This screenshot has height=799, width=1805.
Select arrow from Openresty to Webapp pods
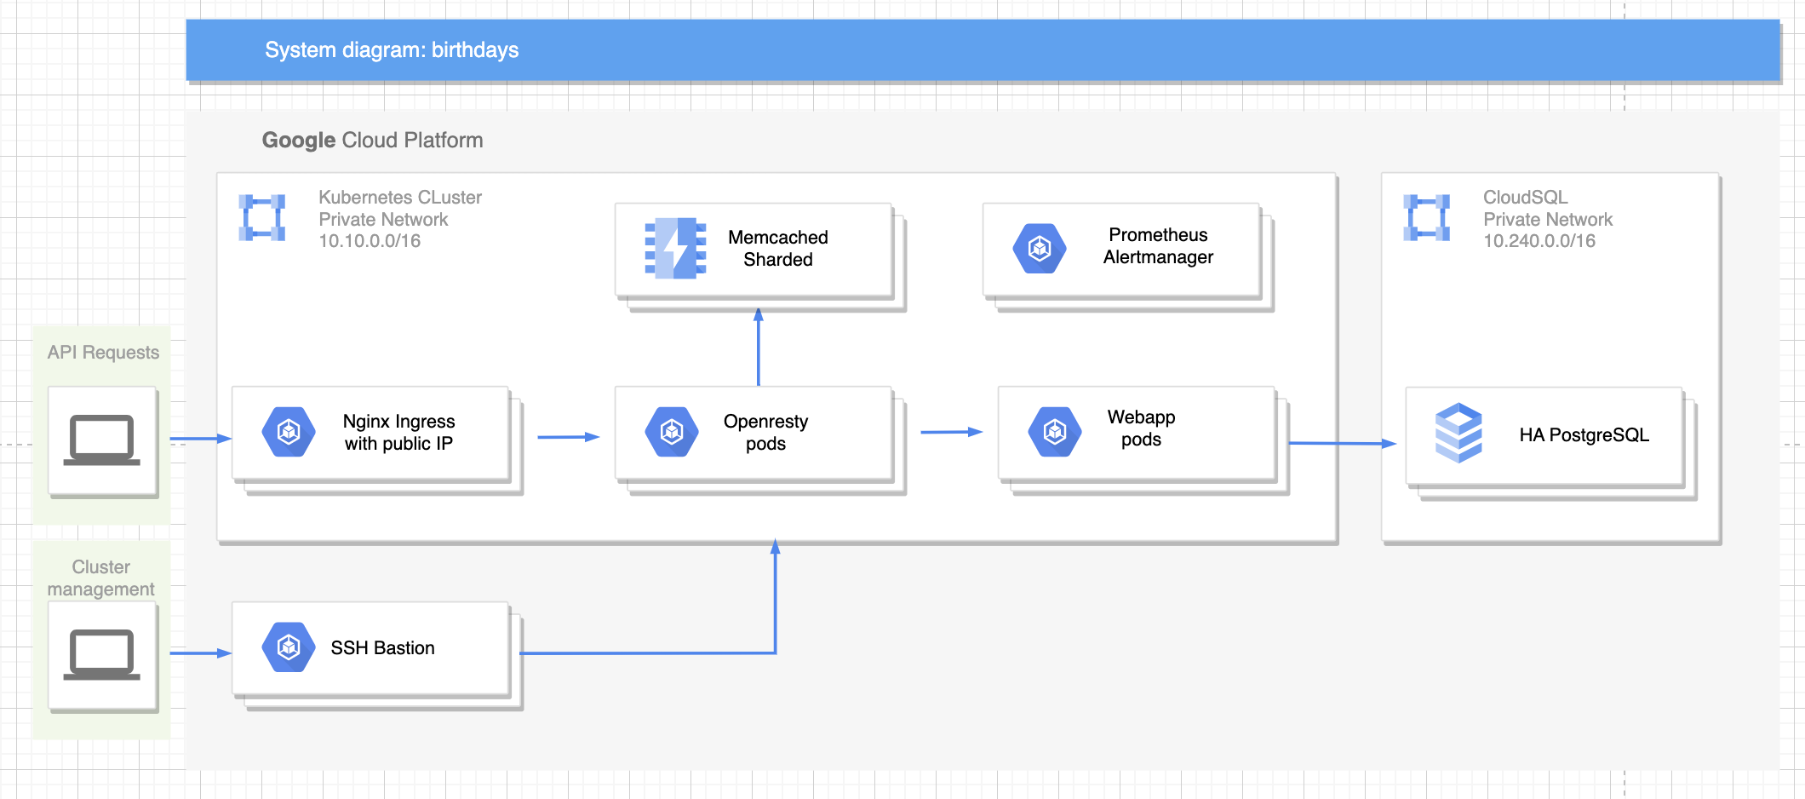[x=952, y=432]
